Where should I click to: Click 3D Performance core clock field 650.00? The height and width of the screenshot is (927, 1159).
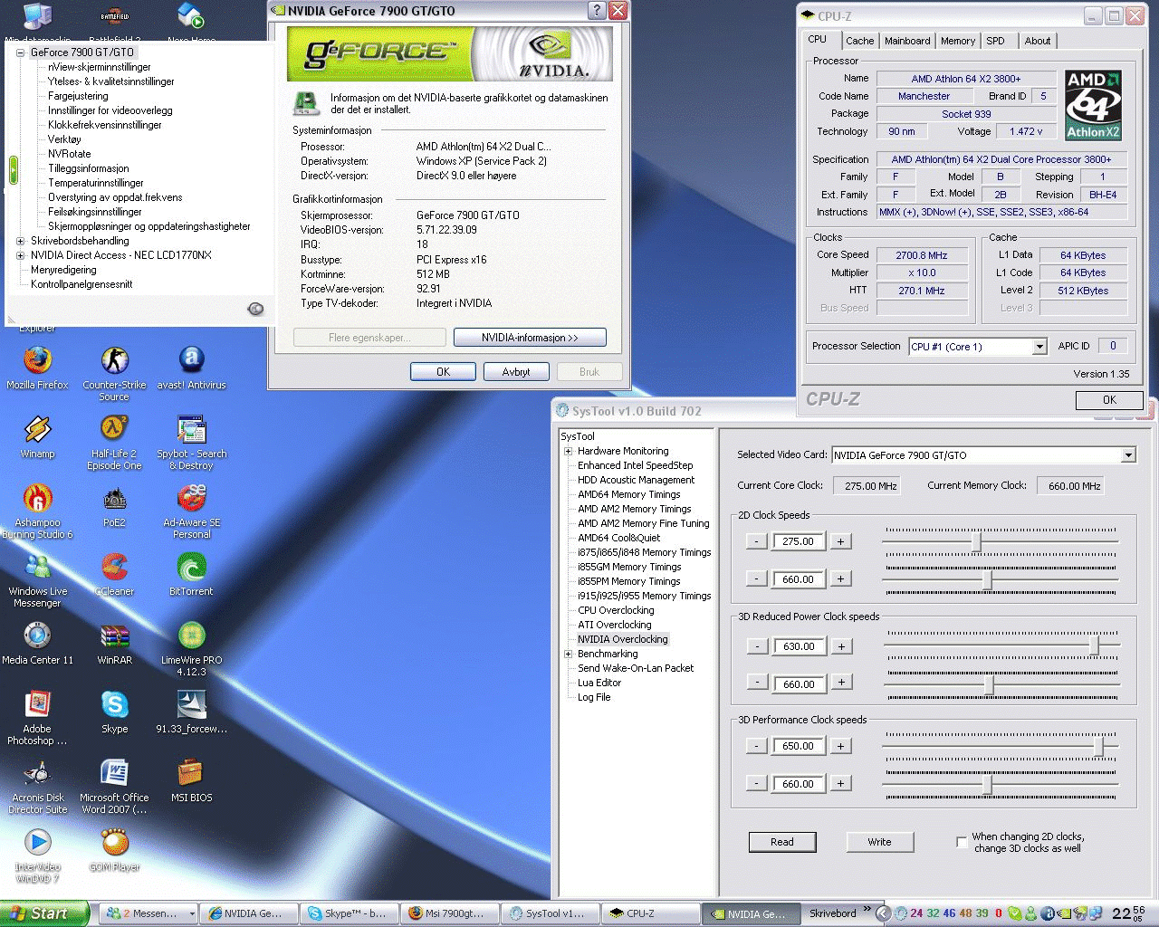point(799,746)
